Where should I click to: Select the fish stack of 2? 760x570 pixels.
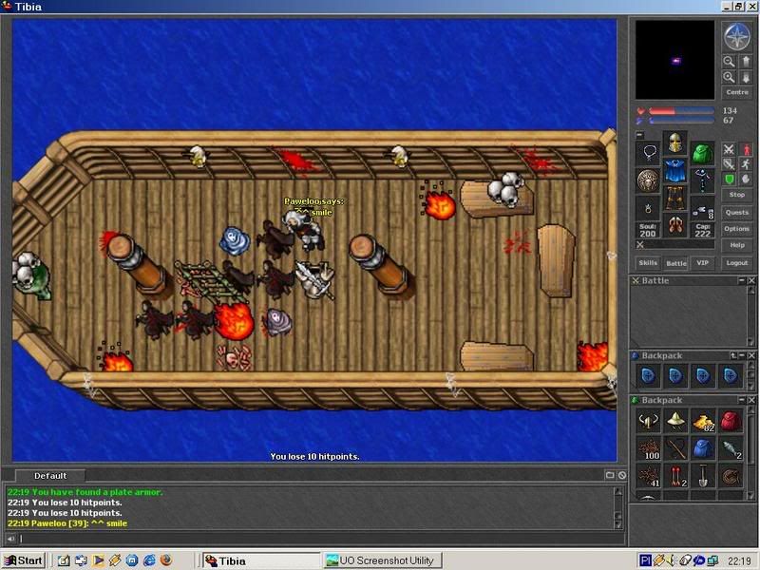point(731,448)
